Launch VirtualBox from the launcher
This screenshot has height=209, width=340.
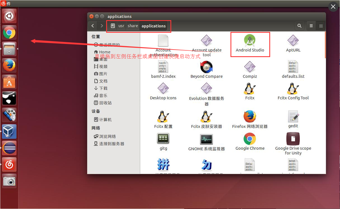coord(9,131)
